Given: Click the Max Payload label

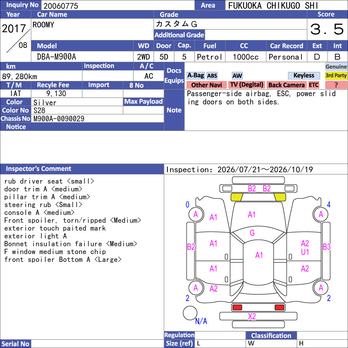Looking at the screenshot, I should point(144,102).
